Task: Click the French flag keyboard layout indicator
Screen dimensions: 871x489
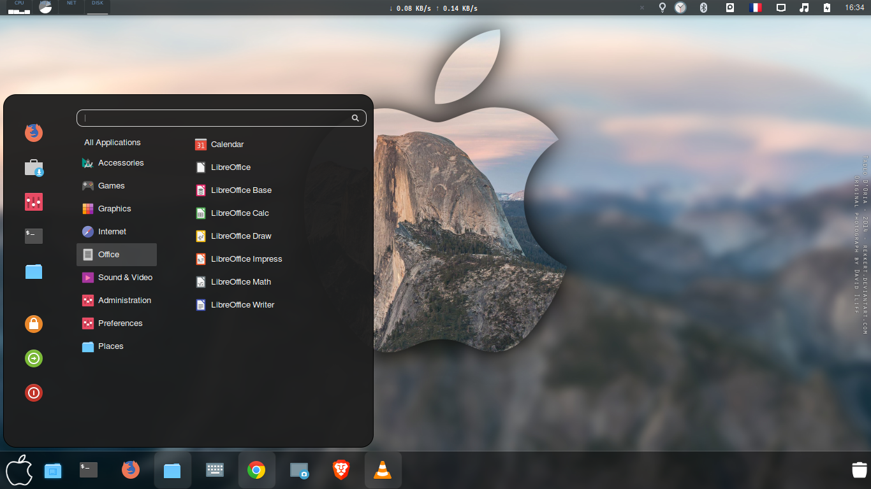Action: (756, 8)
